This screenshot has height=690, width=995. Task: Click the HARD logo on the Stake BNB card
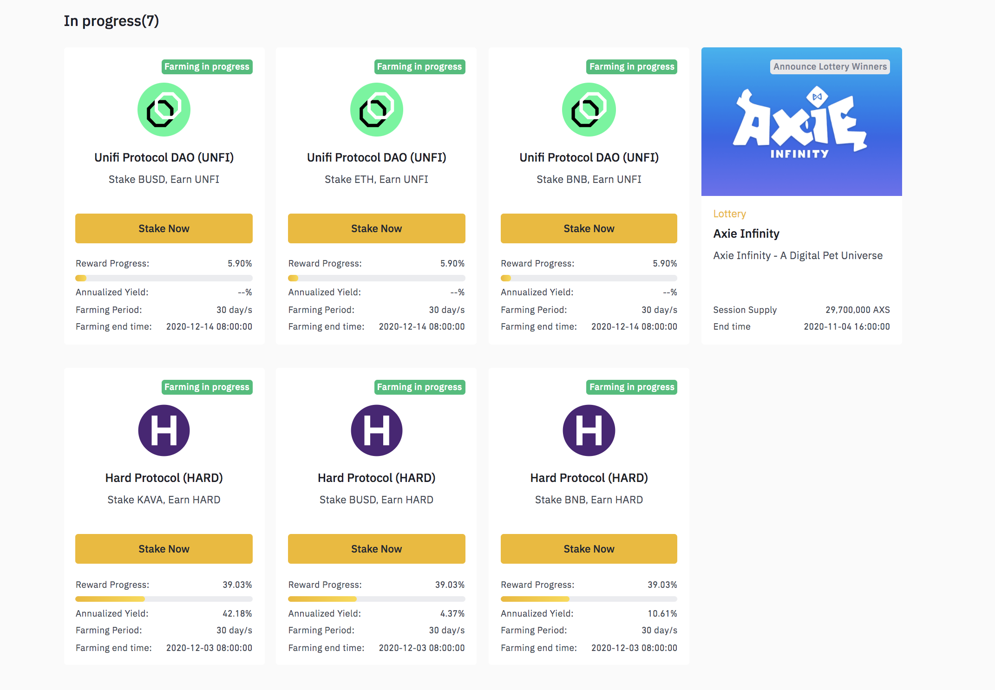tap(589, 430)
